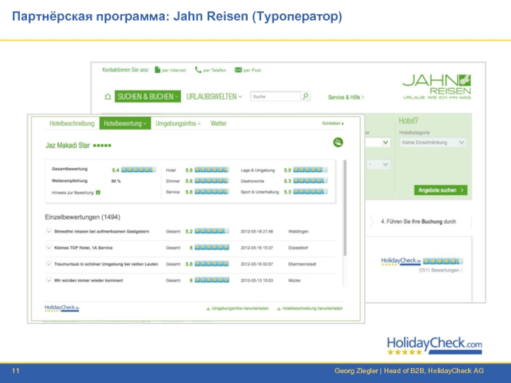Open the Hotelkategorie 'Keine Einschränkung' dropdown
Viewport: 511px width, 383px height.
coord(433,142)
